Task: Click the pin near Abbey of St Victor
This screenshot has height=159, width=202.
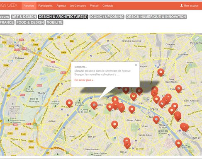Action: pos(156,120)
